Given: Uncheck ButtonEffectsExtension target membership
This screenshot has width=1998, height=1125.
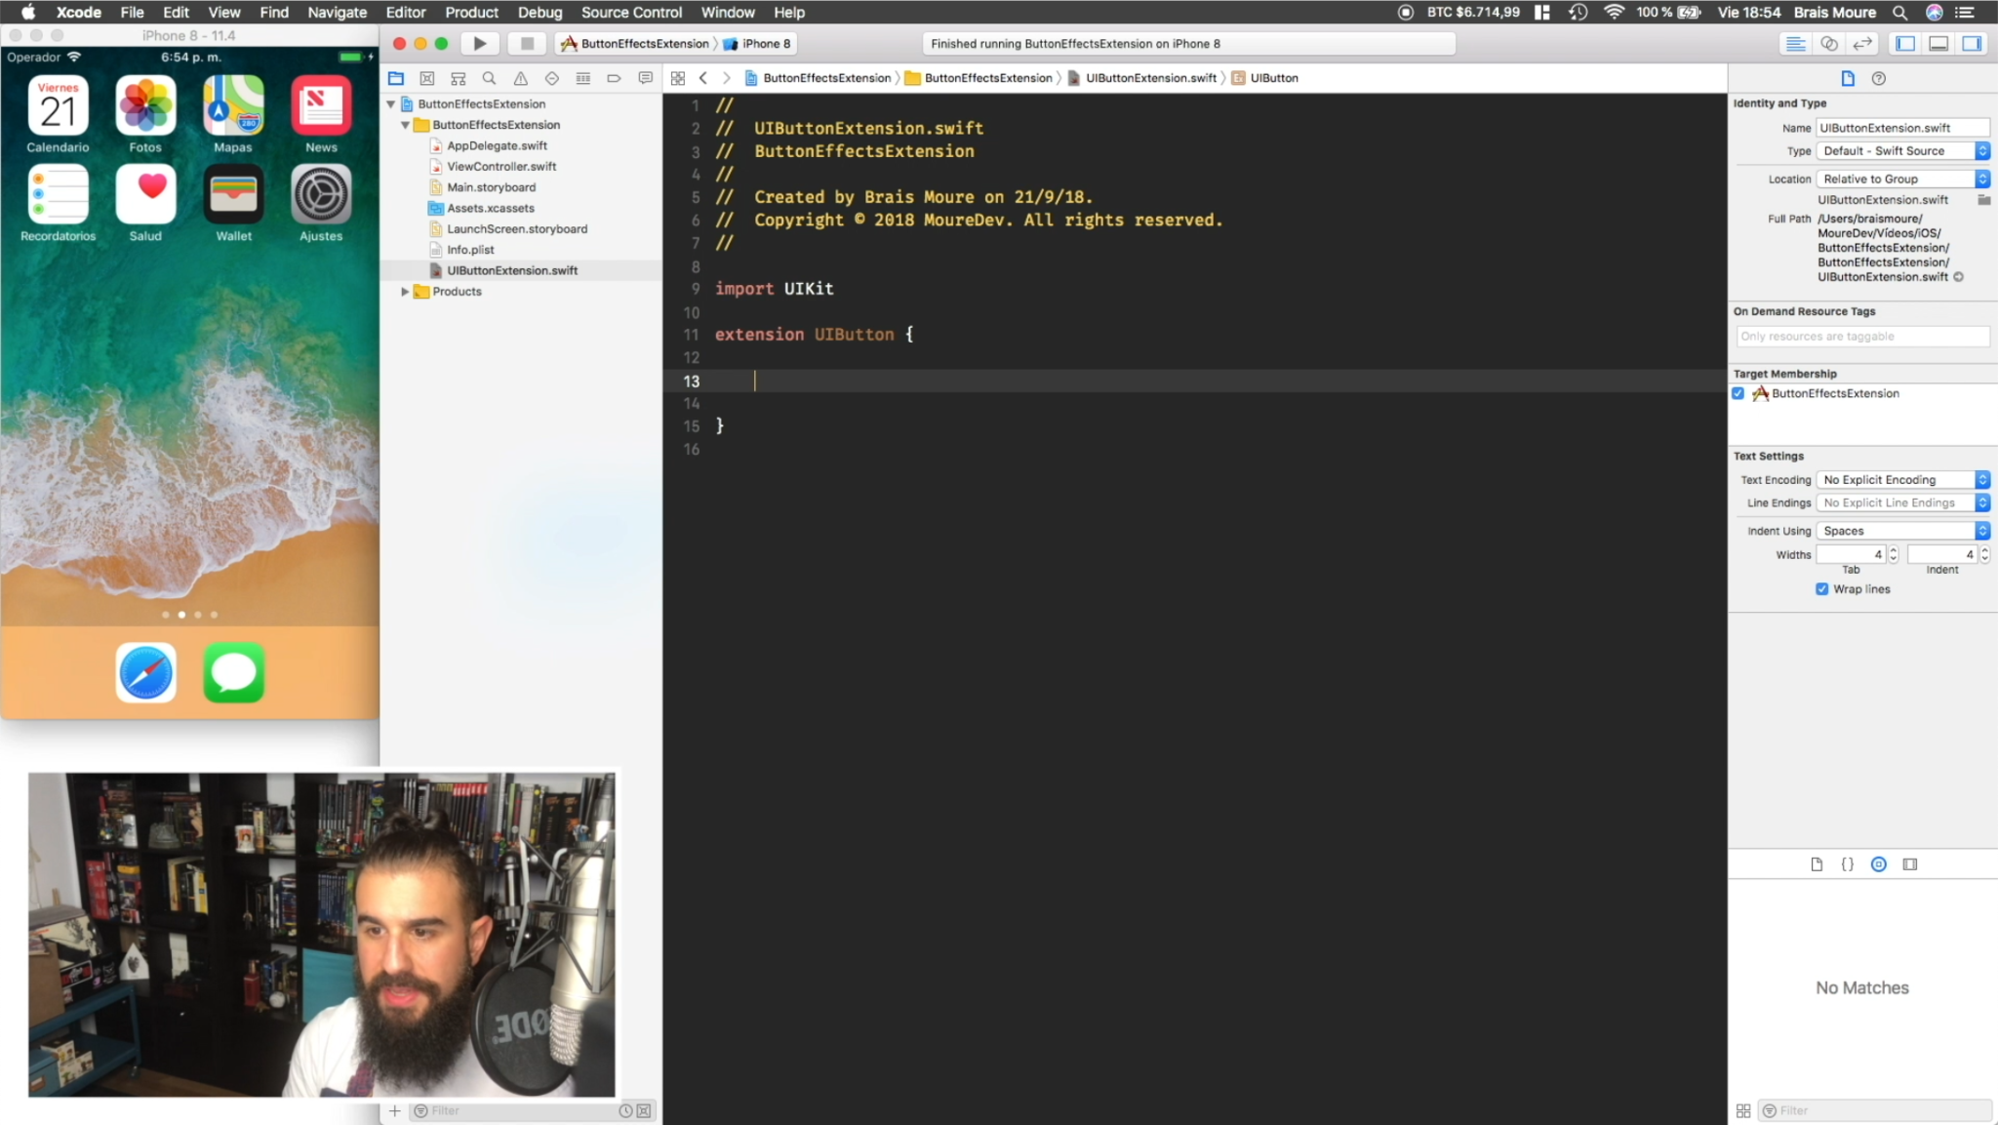Looking at the screenshot, I should click(x=1738, y=393).
